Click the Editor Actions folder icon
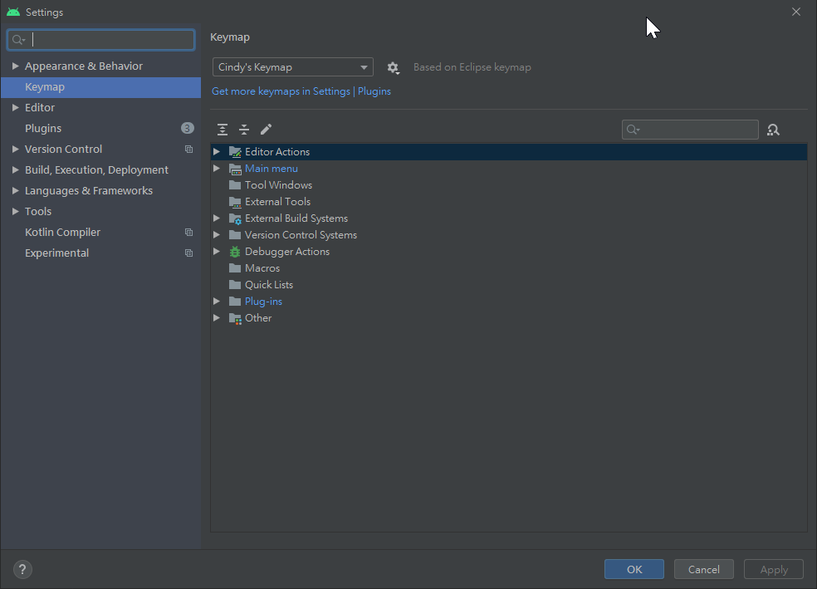Image resolution: width=817 pixels, height=589 pixels. (235, 152)
